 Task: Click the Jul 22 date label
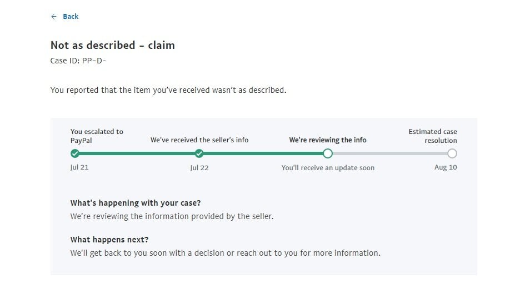[x=199, y=167]
